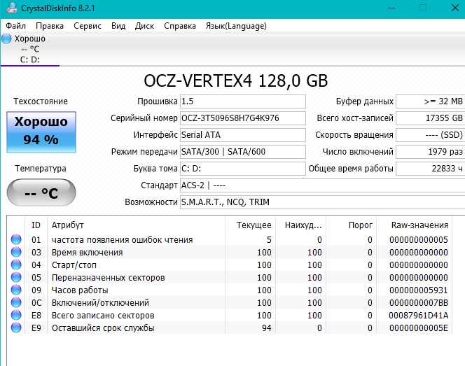Select the Включений/отключений row
The image size is (465, 366).
[230, 302]
